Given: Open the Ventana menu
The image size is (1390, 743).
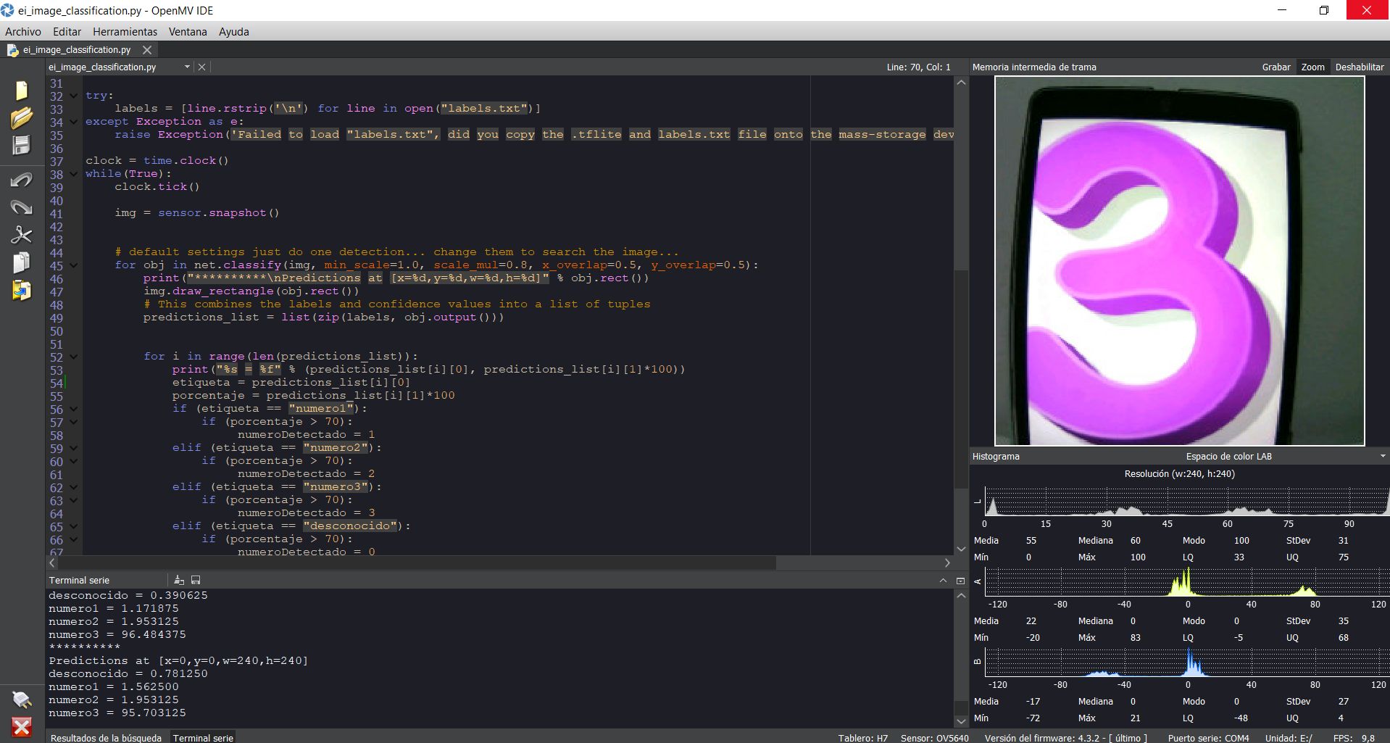Looking at the screenshot, I should pyautogui.click(x=188, y=32).
